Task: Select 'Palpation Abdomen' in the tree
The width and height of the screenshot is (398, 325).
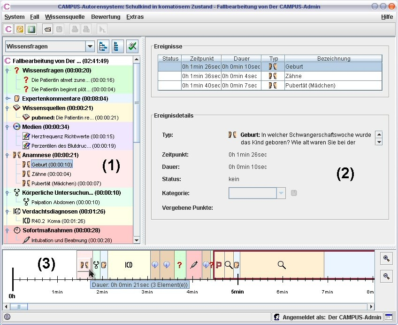Action: pyautogui.click(x=66, y=202)
